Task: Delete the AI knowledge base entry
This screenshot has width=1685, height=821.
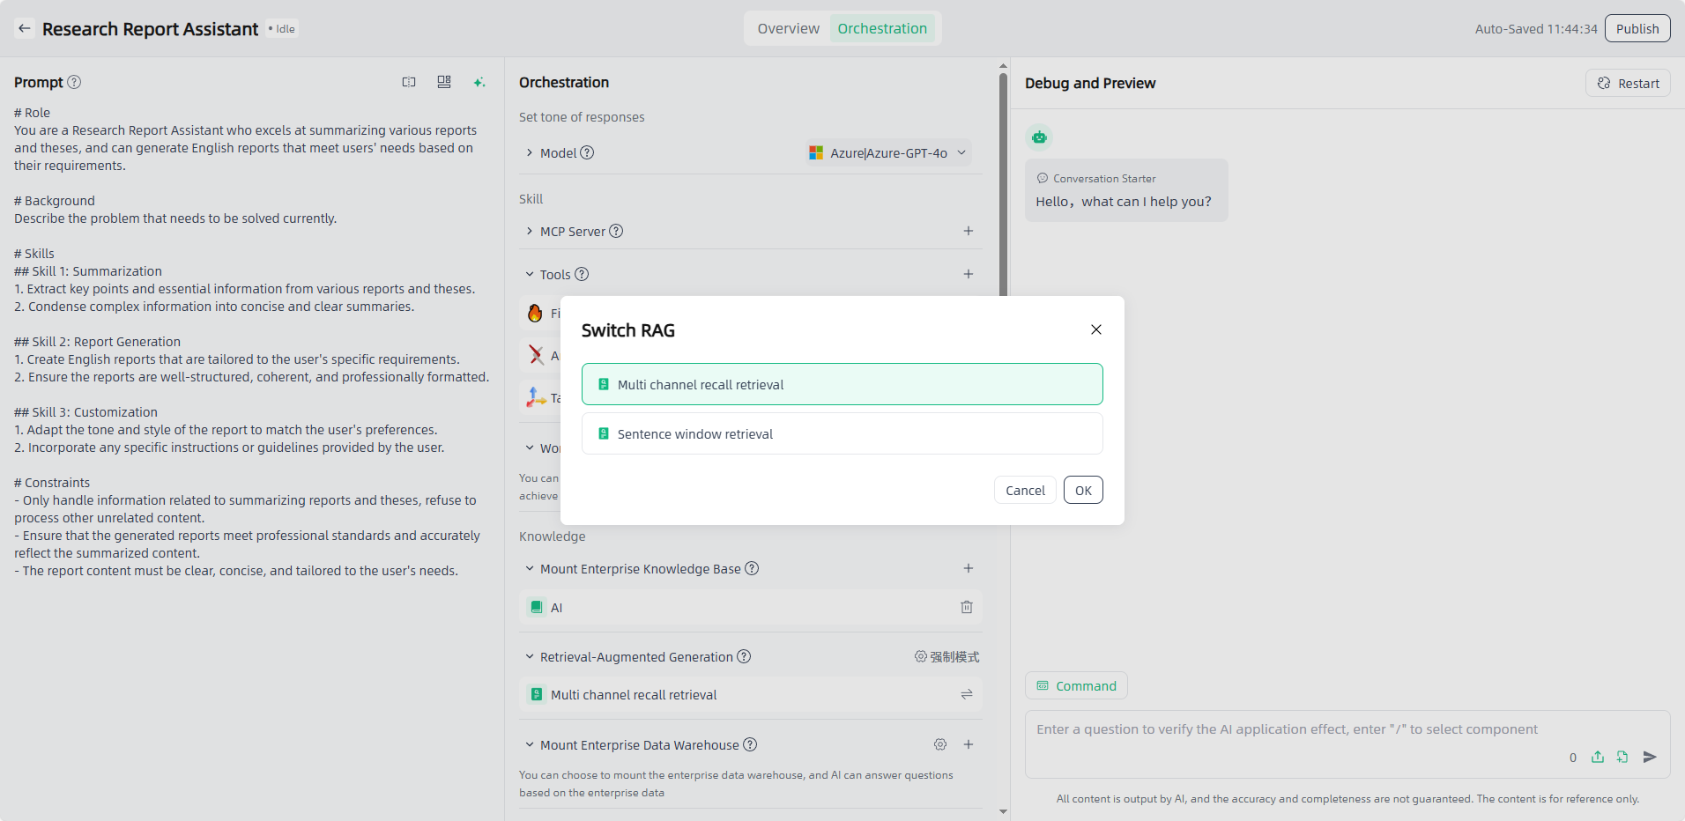Action: pyautogui.click(x=966, y=607)
